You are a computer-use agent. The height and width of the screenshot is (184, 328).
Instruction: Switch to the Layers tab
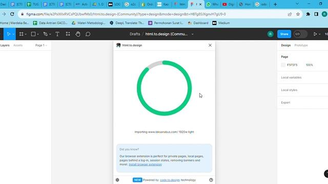5,45
